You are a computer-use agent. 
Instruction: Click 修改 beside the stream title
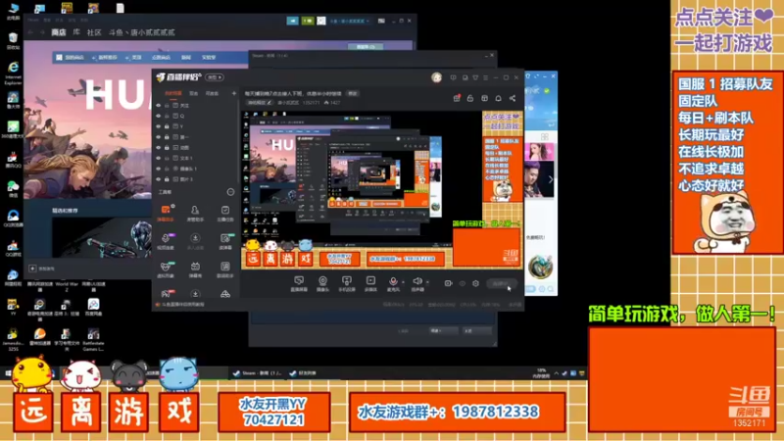point(353,93)
